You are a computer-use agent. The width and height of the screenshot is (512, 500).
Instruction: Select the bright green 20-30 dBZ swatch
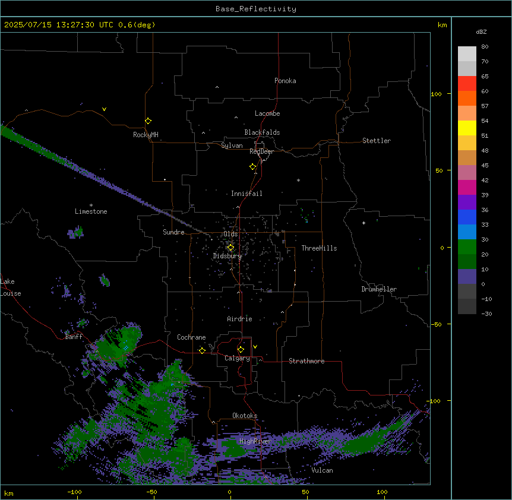point(467,247)
